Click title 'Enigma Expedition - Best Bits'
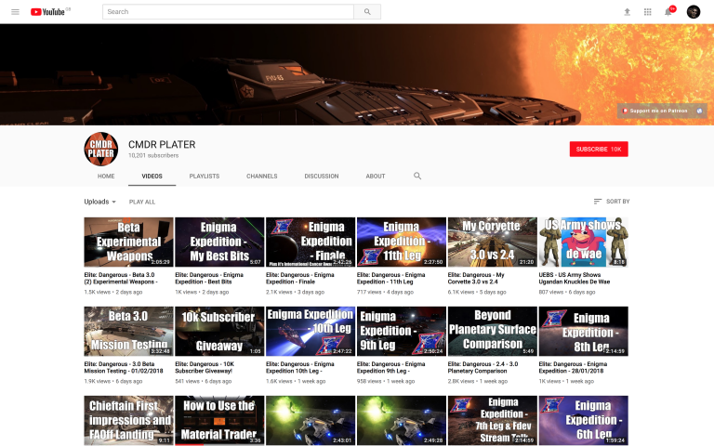The width and height of the screenshot is (714, 446). [209, 279]
